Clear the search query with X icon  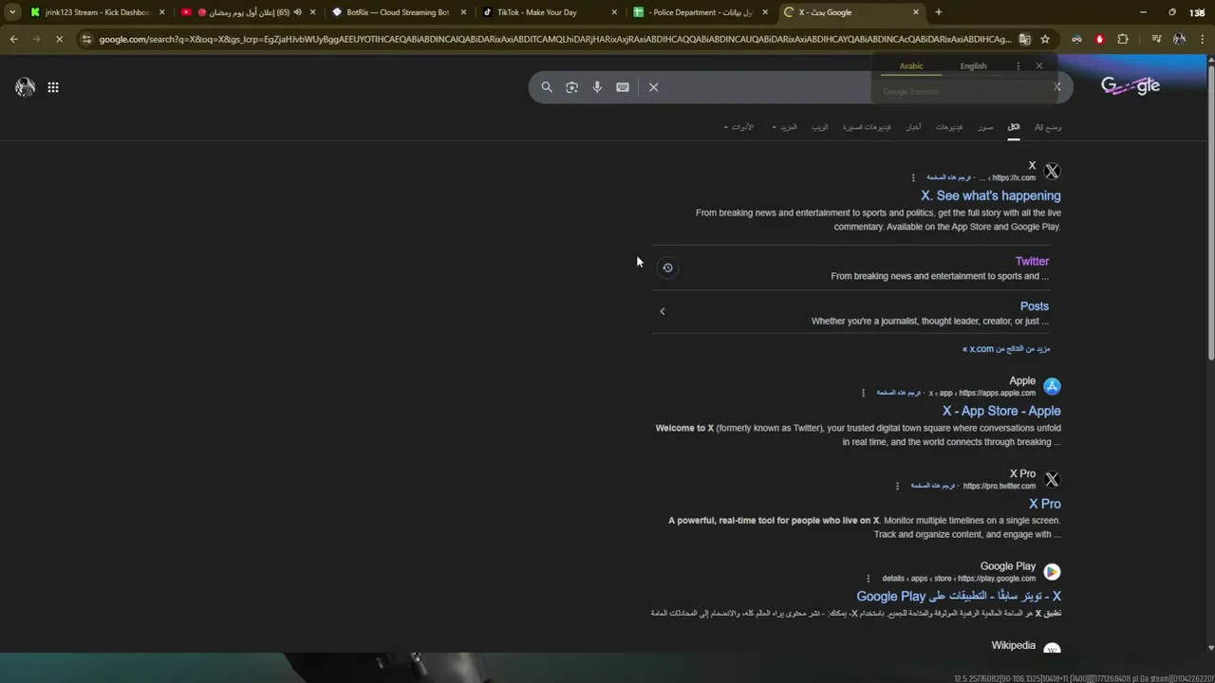pyautogui.click(x=653, y=87)
